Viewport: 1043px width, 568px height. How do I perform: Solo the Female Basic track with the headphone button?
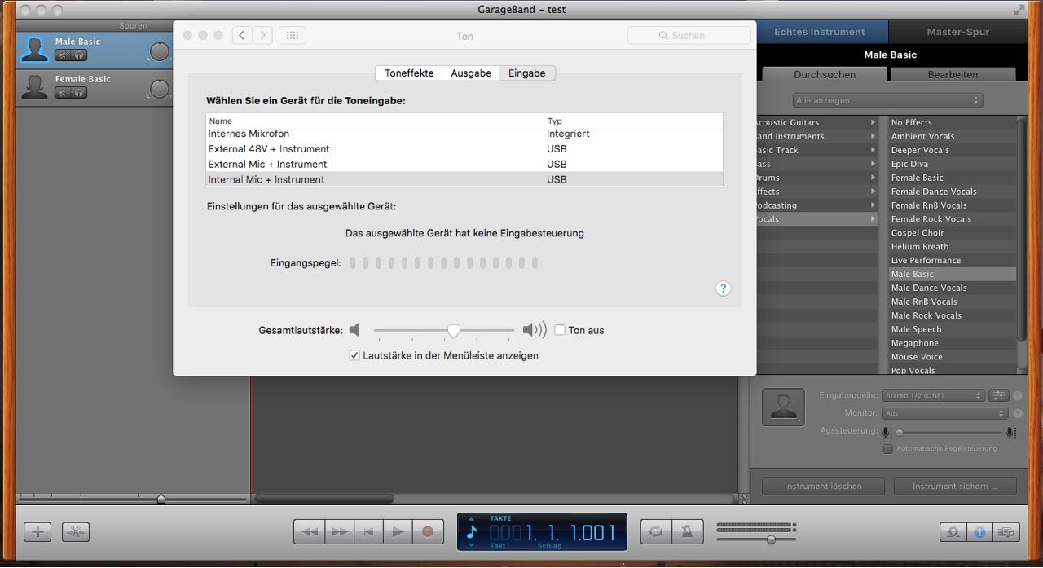click(x=79, y=93)
